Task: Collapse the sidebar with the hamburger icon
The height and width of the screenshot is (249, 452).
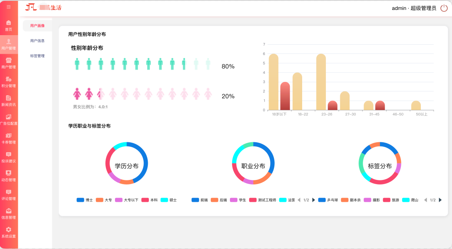Action: [x=9, y=7]
